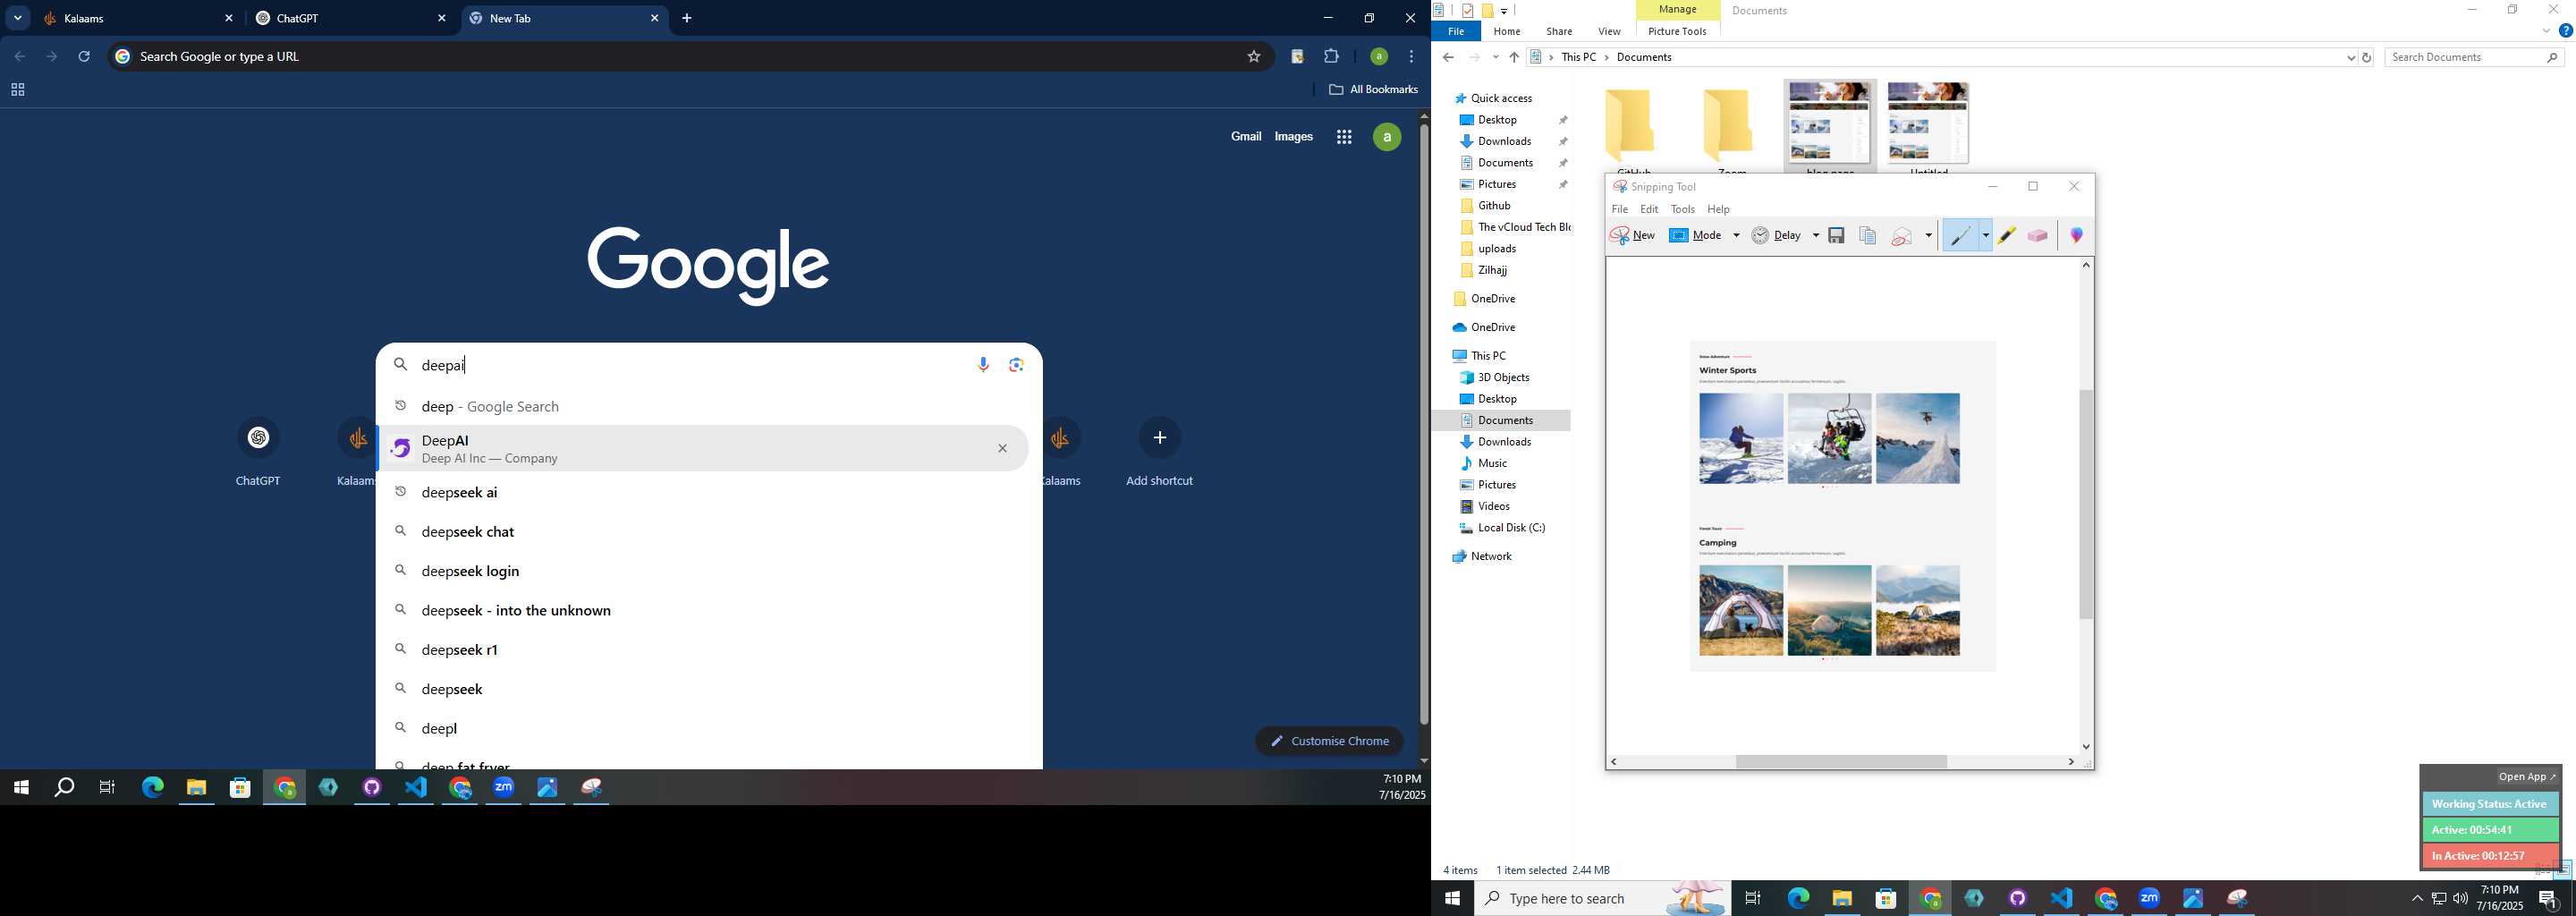This screenshot has height=916, width=2576.
Task: Click the Chrome page vertical scrollbar
Action: pos(1424,424)
